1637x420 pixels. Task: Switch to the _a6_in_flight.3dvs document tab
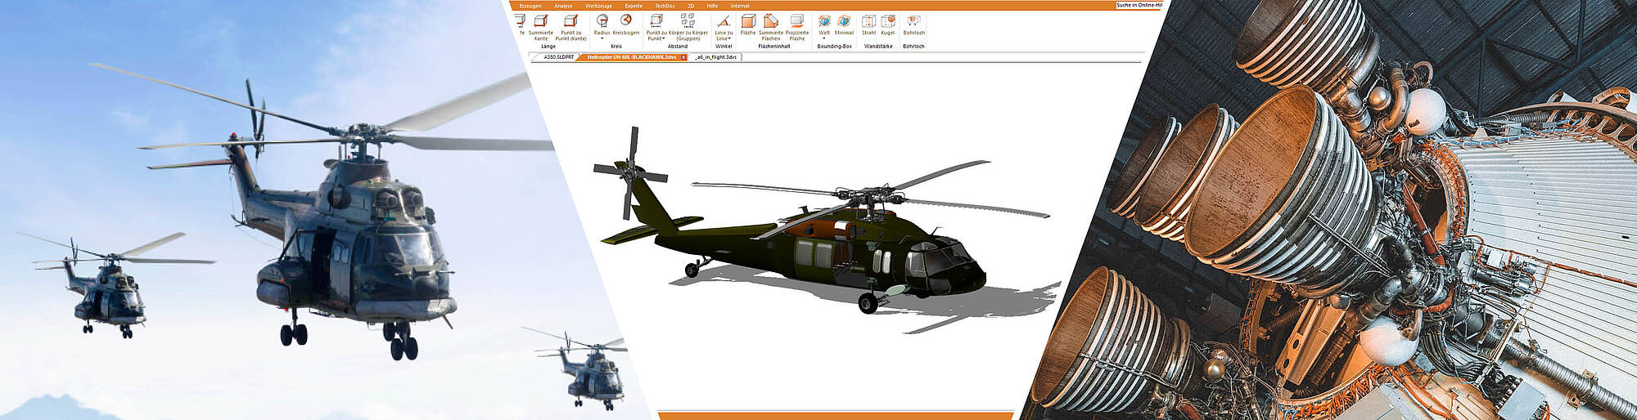(x=716, y=57)
